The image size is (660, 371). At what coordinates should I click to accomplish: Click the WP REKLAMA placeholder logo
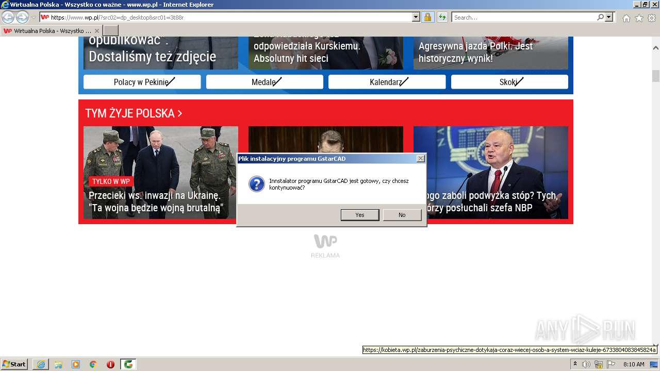coord(325,246)
